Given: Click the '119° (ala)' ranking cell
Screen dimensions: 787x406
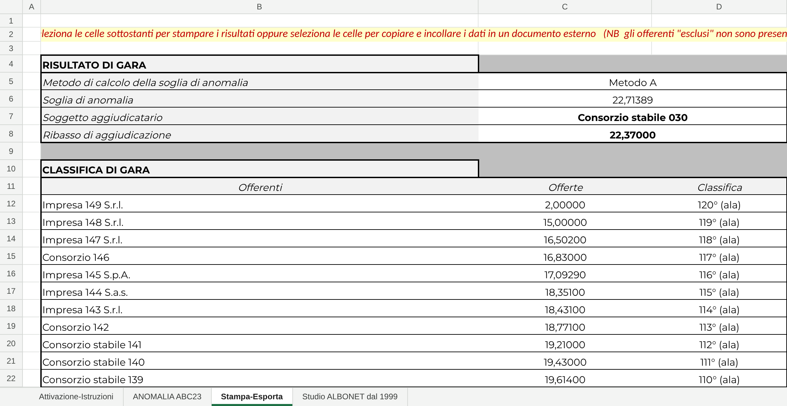Looking at the screenshot, I should pos(719,222).
